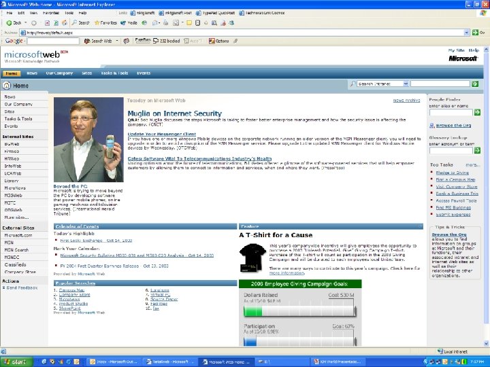Click the Refresh page toolbar icon

click(x=56, y=23)
